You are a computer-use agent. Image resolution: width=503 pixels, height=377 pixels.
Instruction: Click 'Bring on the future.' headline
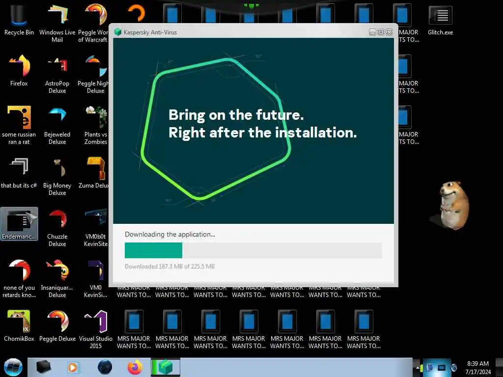click(236, 115)
